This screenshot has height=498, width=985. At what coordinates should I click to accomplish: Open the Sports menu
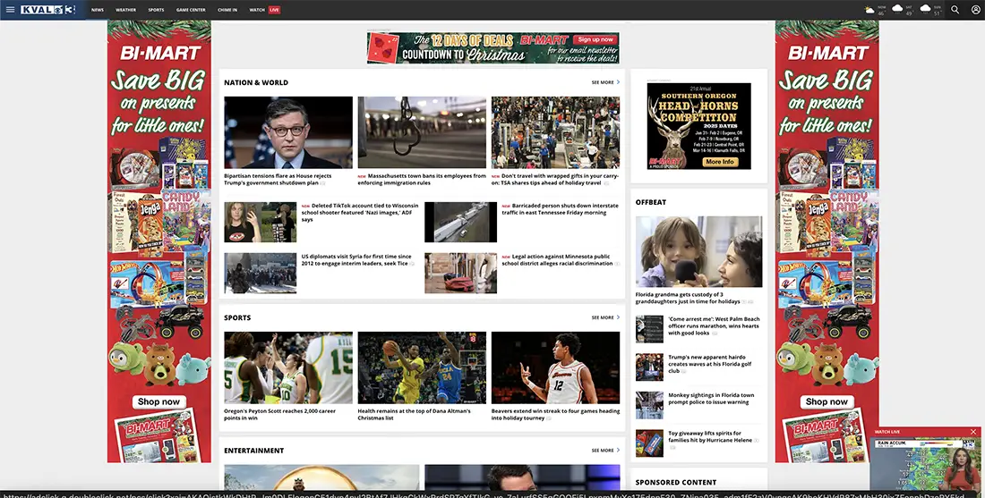pos(156,10)
